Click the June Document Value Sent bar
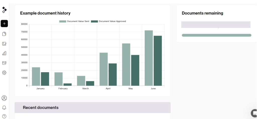Screen dimensions: 257x119 tap(149, 58)
